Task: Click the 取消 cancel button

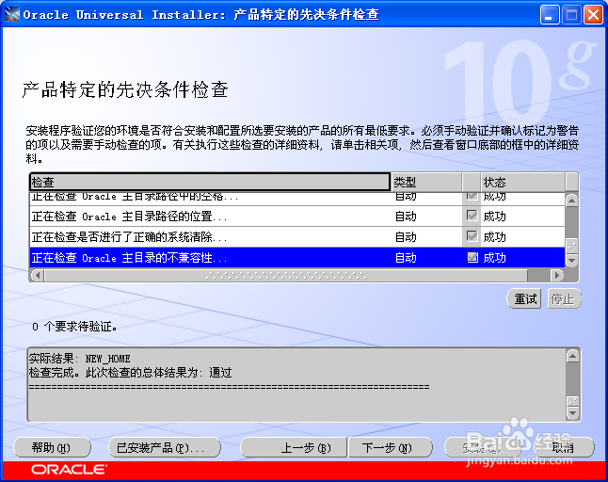Action: pyautogui.click(x=564, y=448)
